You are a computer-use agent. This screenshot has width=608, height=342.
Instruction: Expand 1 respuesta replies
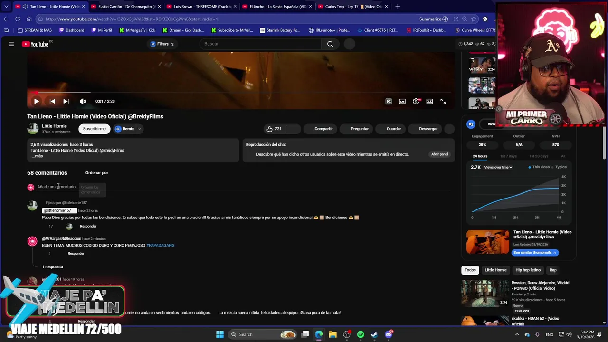coord(52,267)
